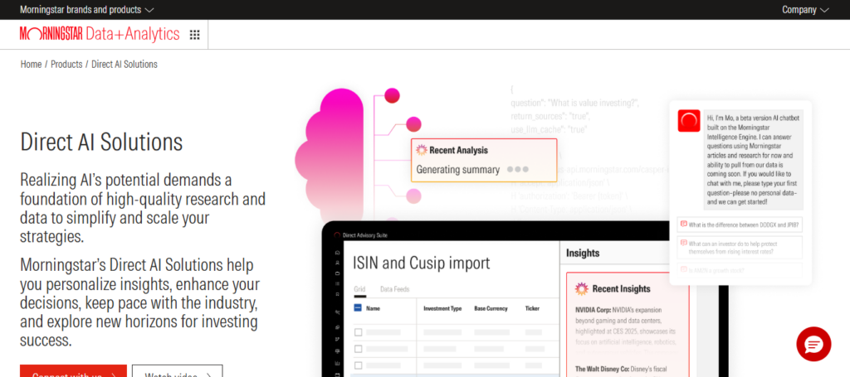Click Direct AI Solutions breadcrumb
Viewport: 850px width, 377px height.
pos(125,65)
